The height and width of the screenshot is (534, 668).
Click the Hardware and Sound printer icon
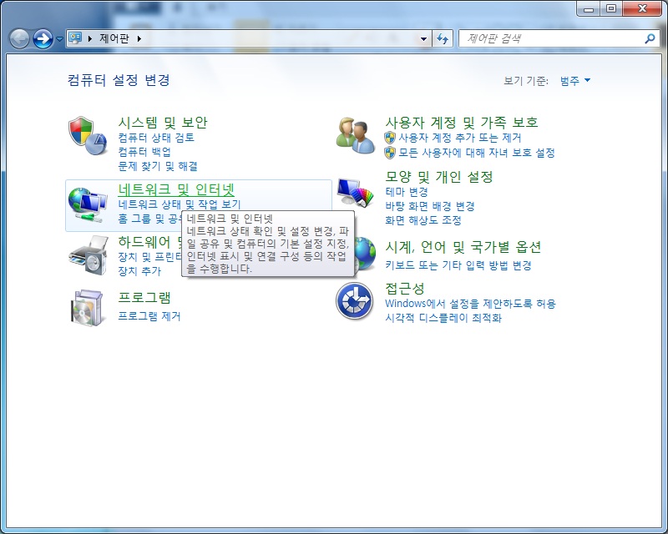(x=89, y=255)
